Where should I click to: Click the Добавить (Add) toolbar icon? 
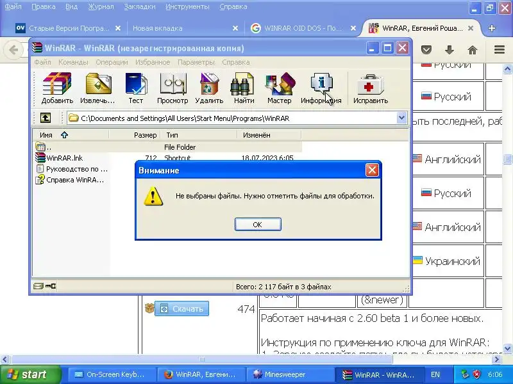click(x=57, y=88)
